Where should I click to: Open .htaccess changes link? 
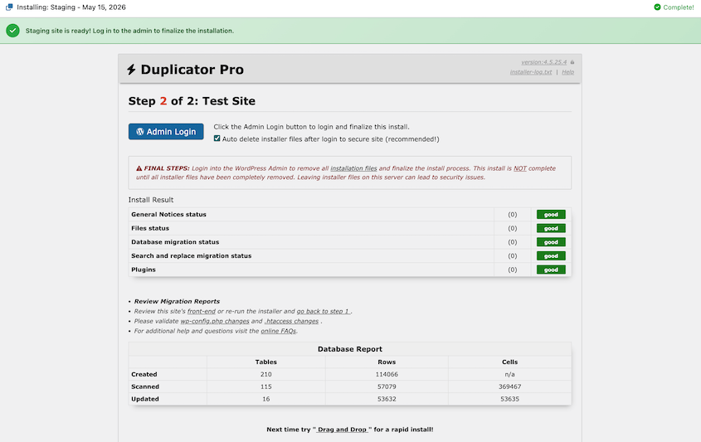[x=291, y=321]
